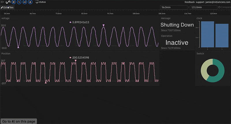Click the 100.0min tick on timeline ruler

(136, 13)
